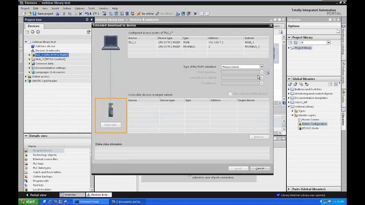Image resolution: width=365 pixels, height=205 pixels.
Task: Click the Load button in download dialog
Action: click(x=238, y=169)
